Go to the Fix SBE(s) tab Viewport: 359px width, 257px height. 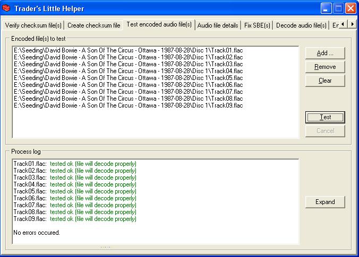[257, 25]
